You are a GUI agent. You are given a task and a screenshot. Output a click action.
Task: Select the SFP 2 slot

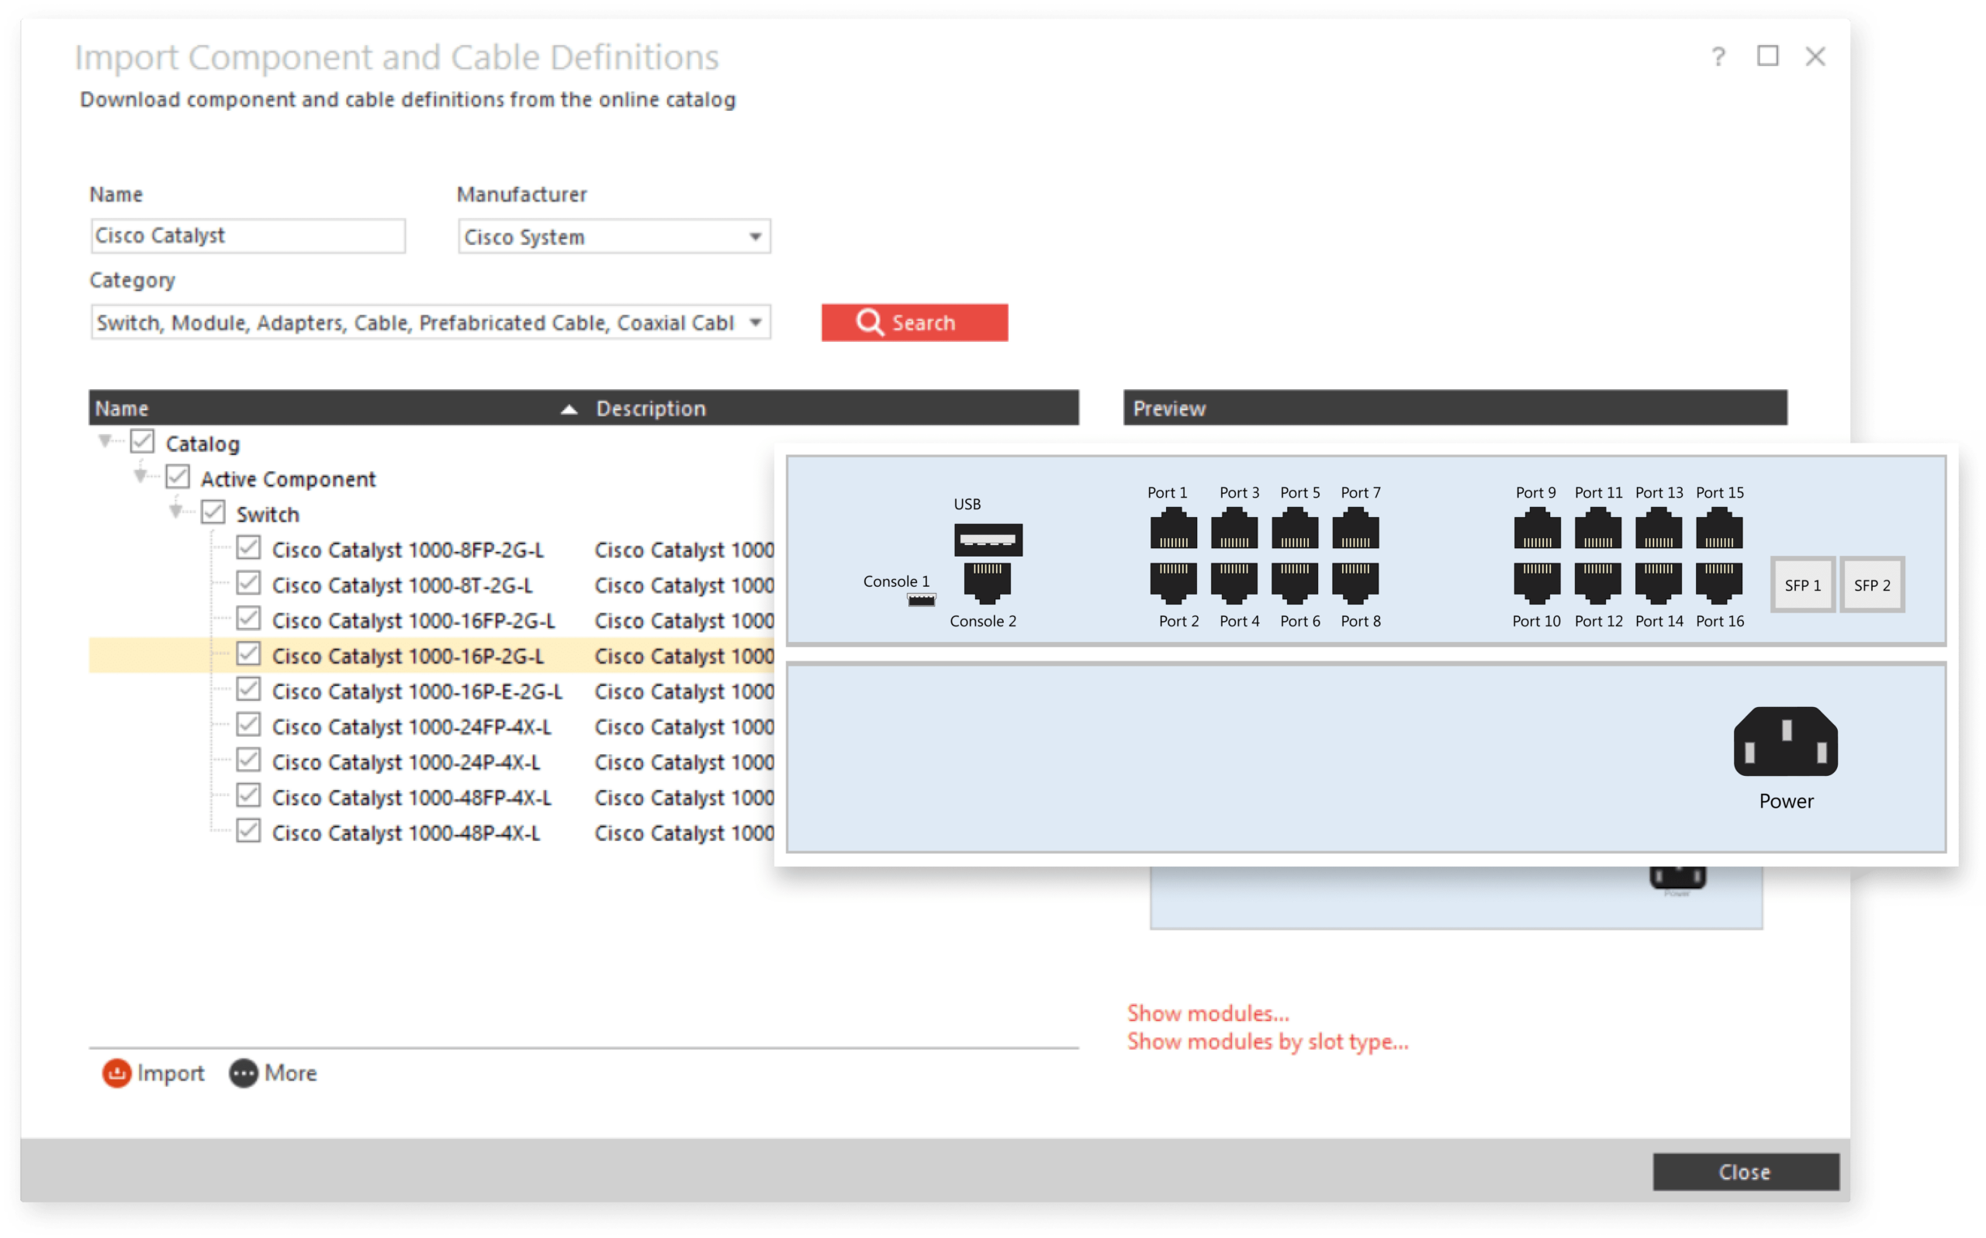tap(1872, 585)
